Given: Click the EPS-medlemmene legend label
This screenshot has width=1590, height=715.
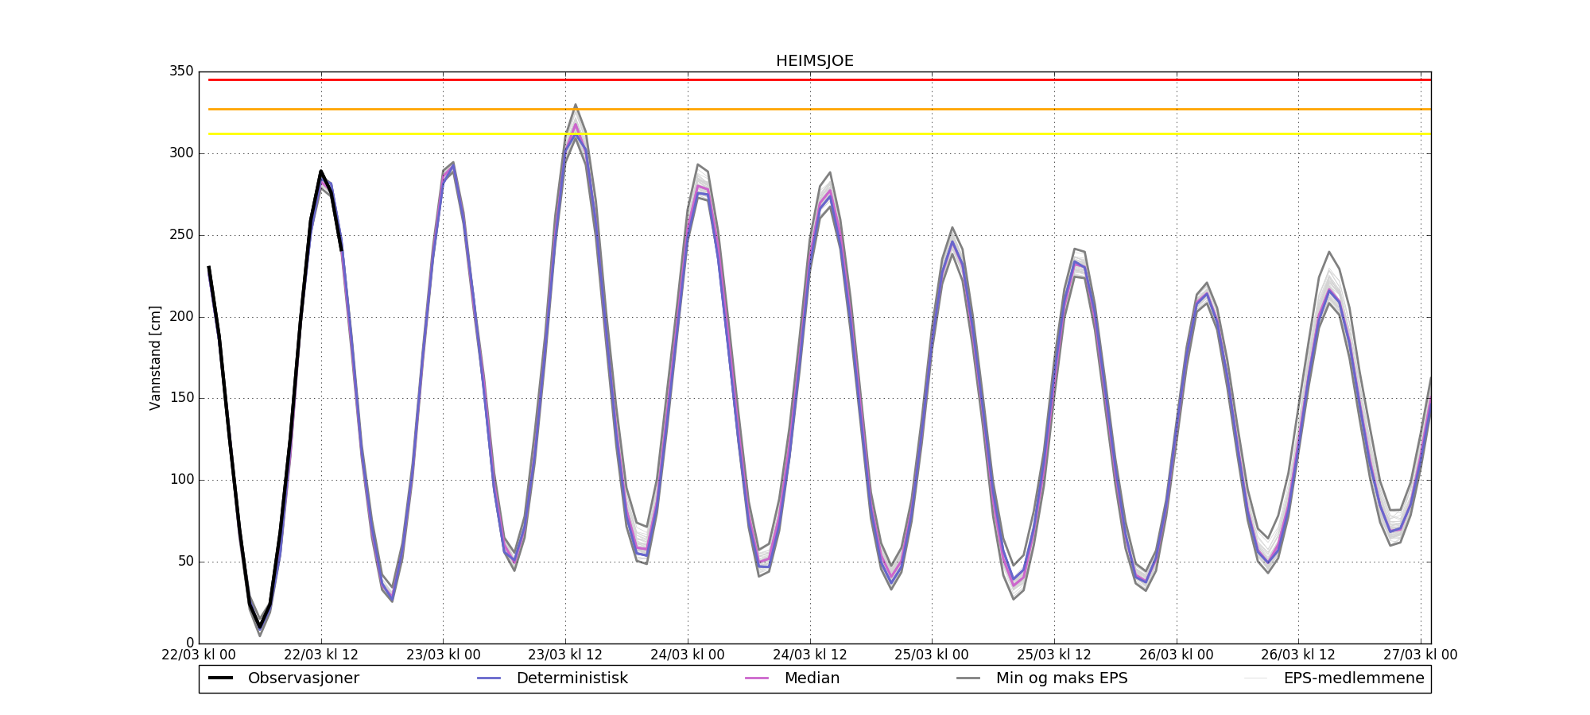Looking at the screenshot, I should pos(1354,678).
